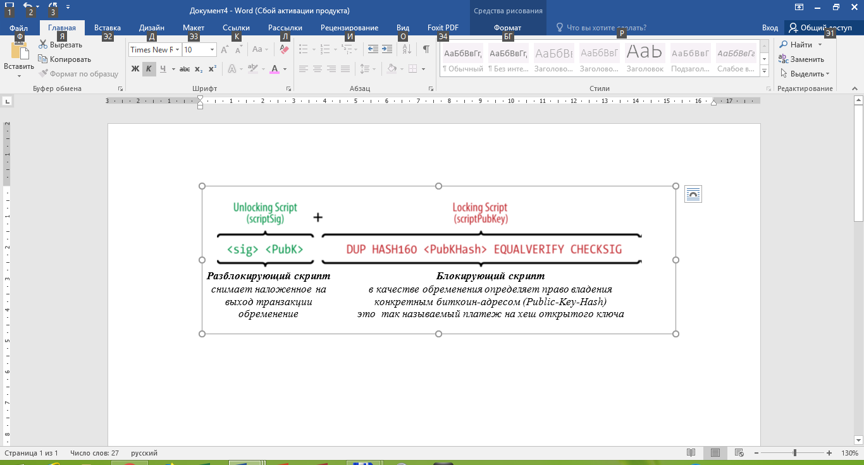Select the Заголовок style thumbnail
This screenshot has width=864, height=465.
coord(644,59)
